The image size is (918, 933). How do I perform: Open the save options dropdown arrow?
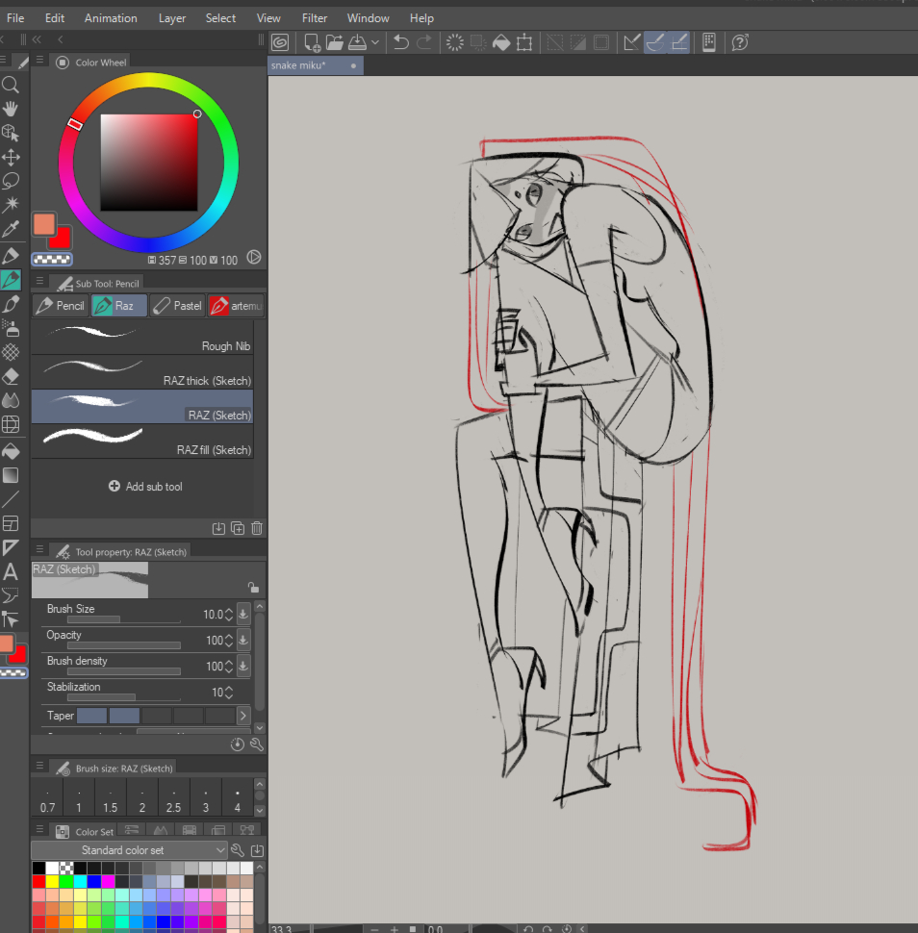(x=375, y=42)
